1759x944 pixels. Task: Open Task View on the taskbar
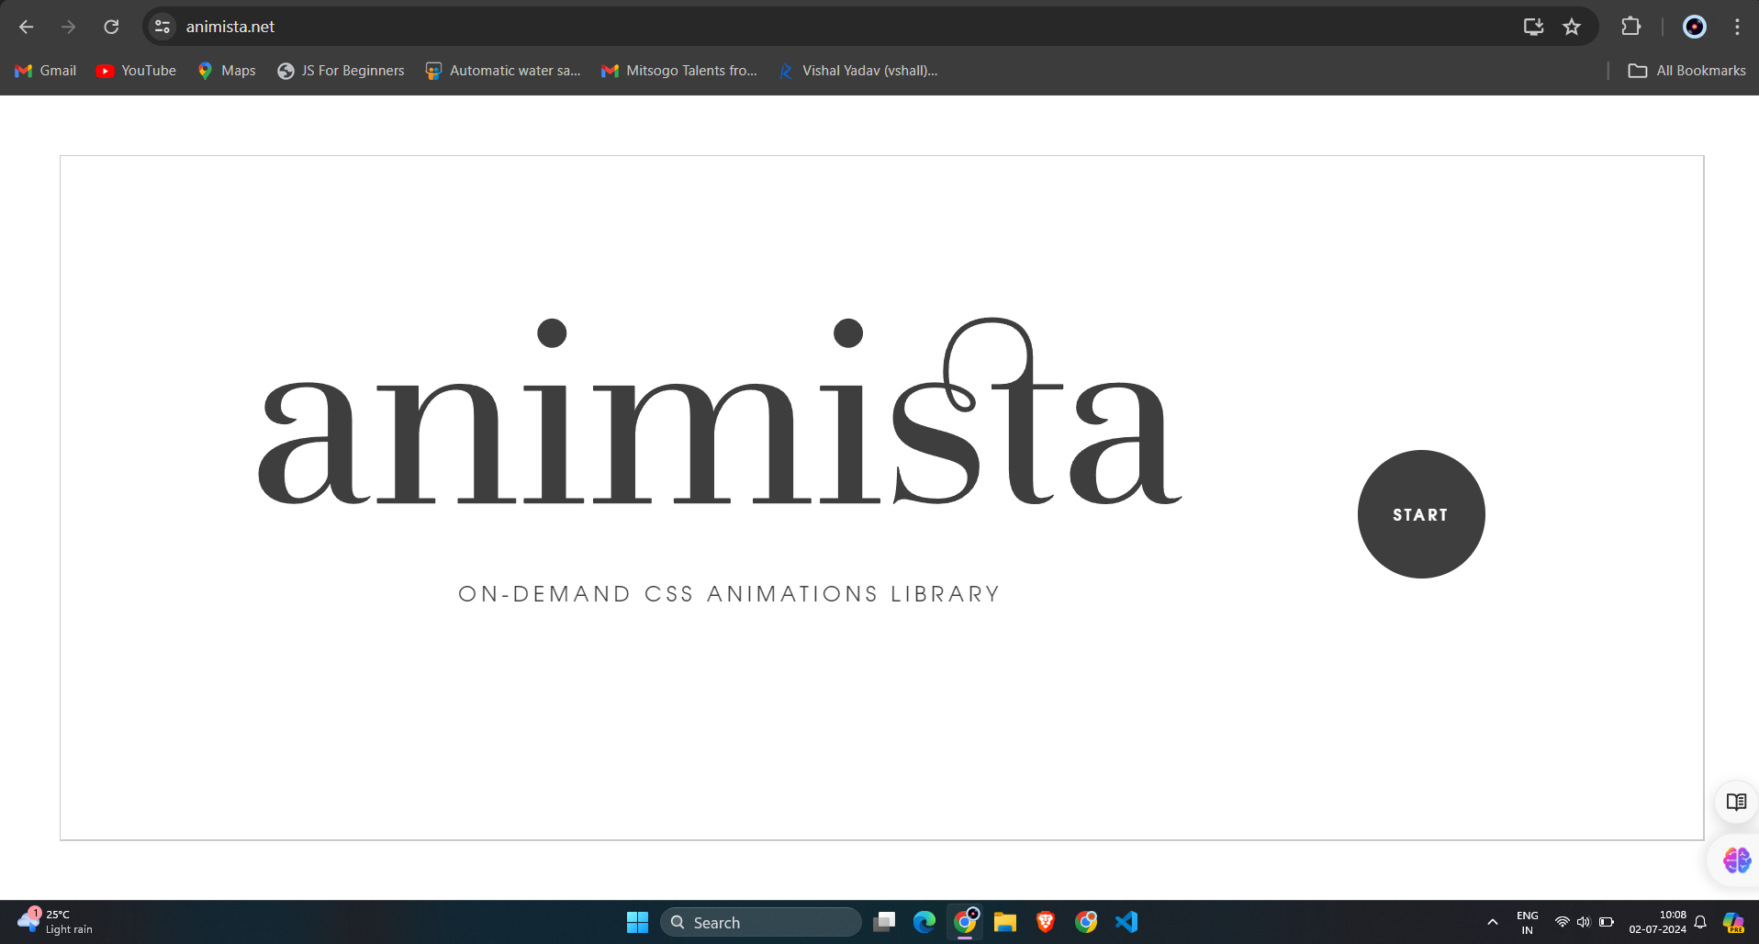884,922
